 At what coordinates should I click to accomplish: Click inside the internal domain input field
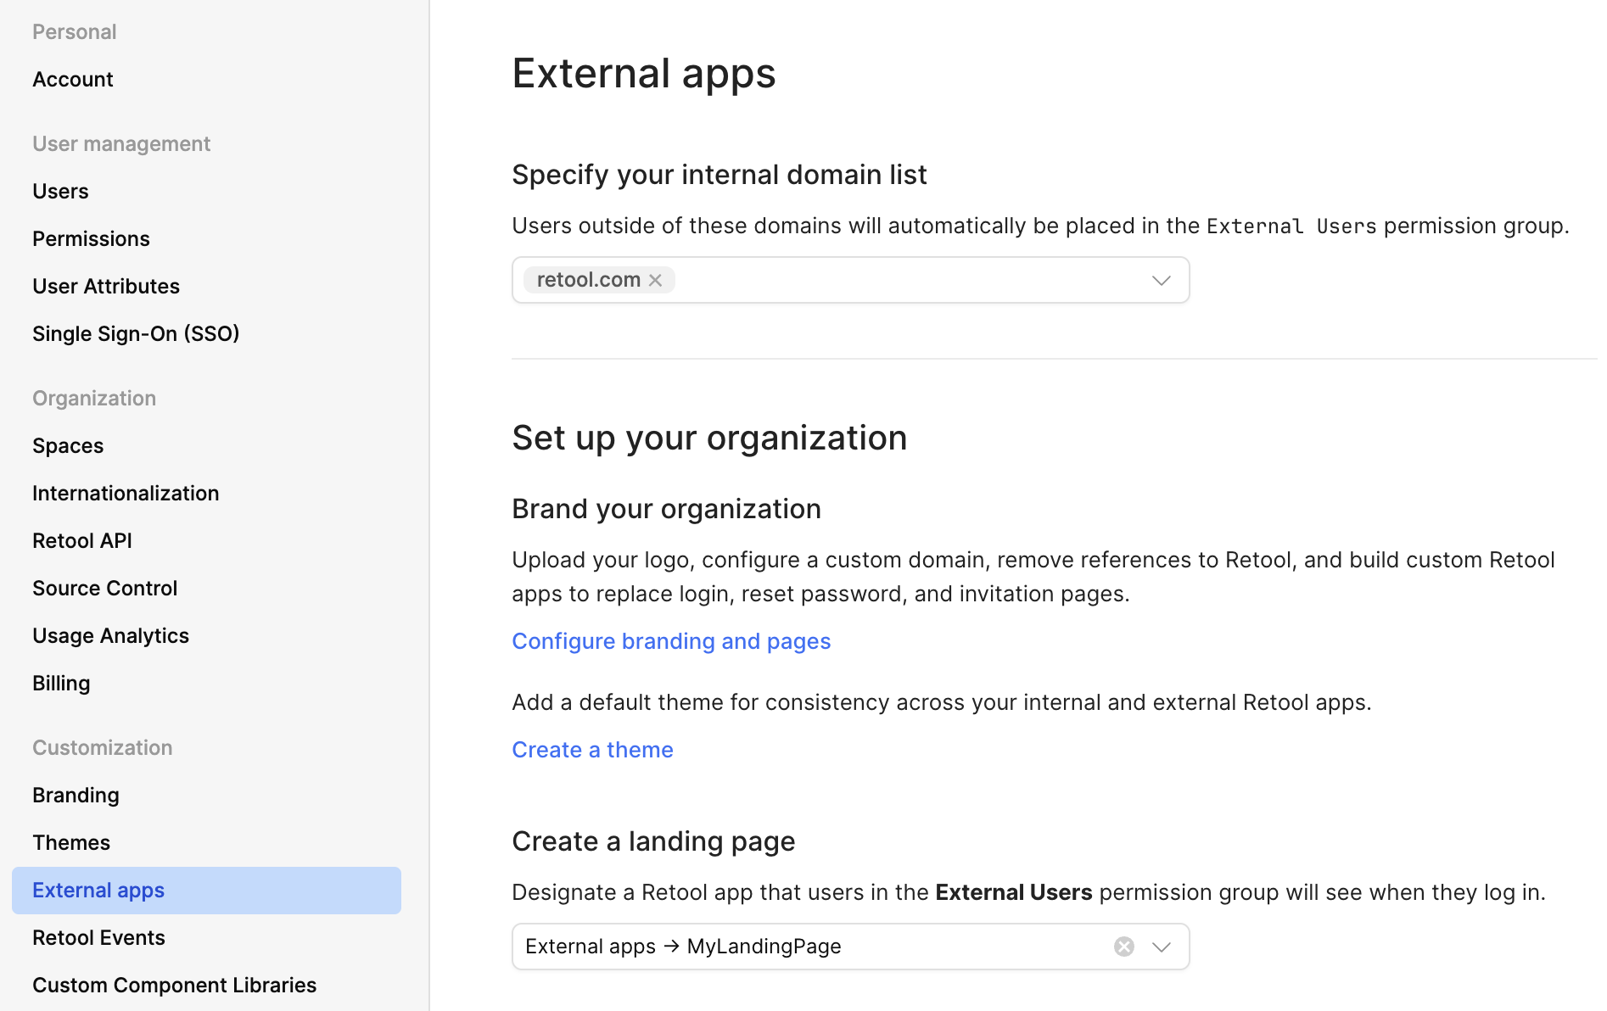908,280
